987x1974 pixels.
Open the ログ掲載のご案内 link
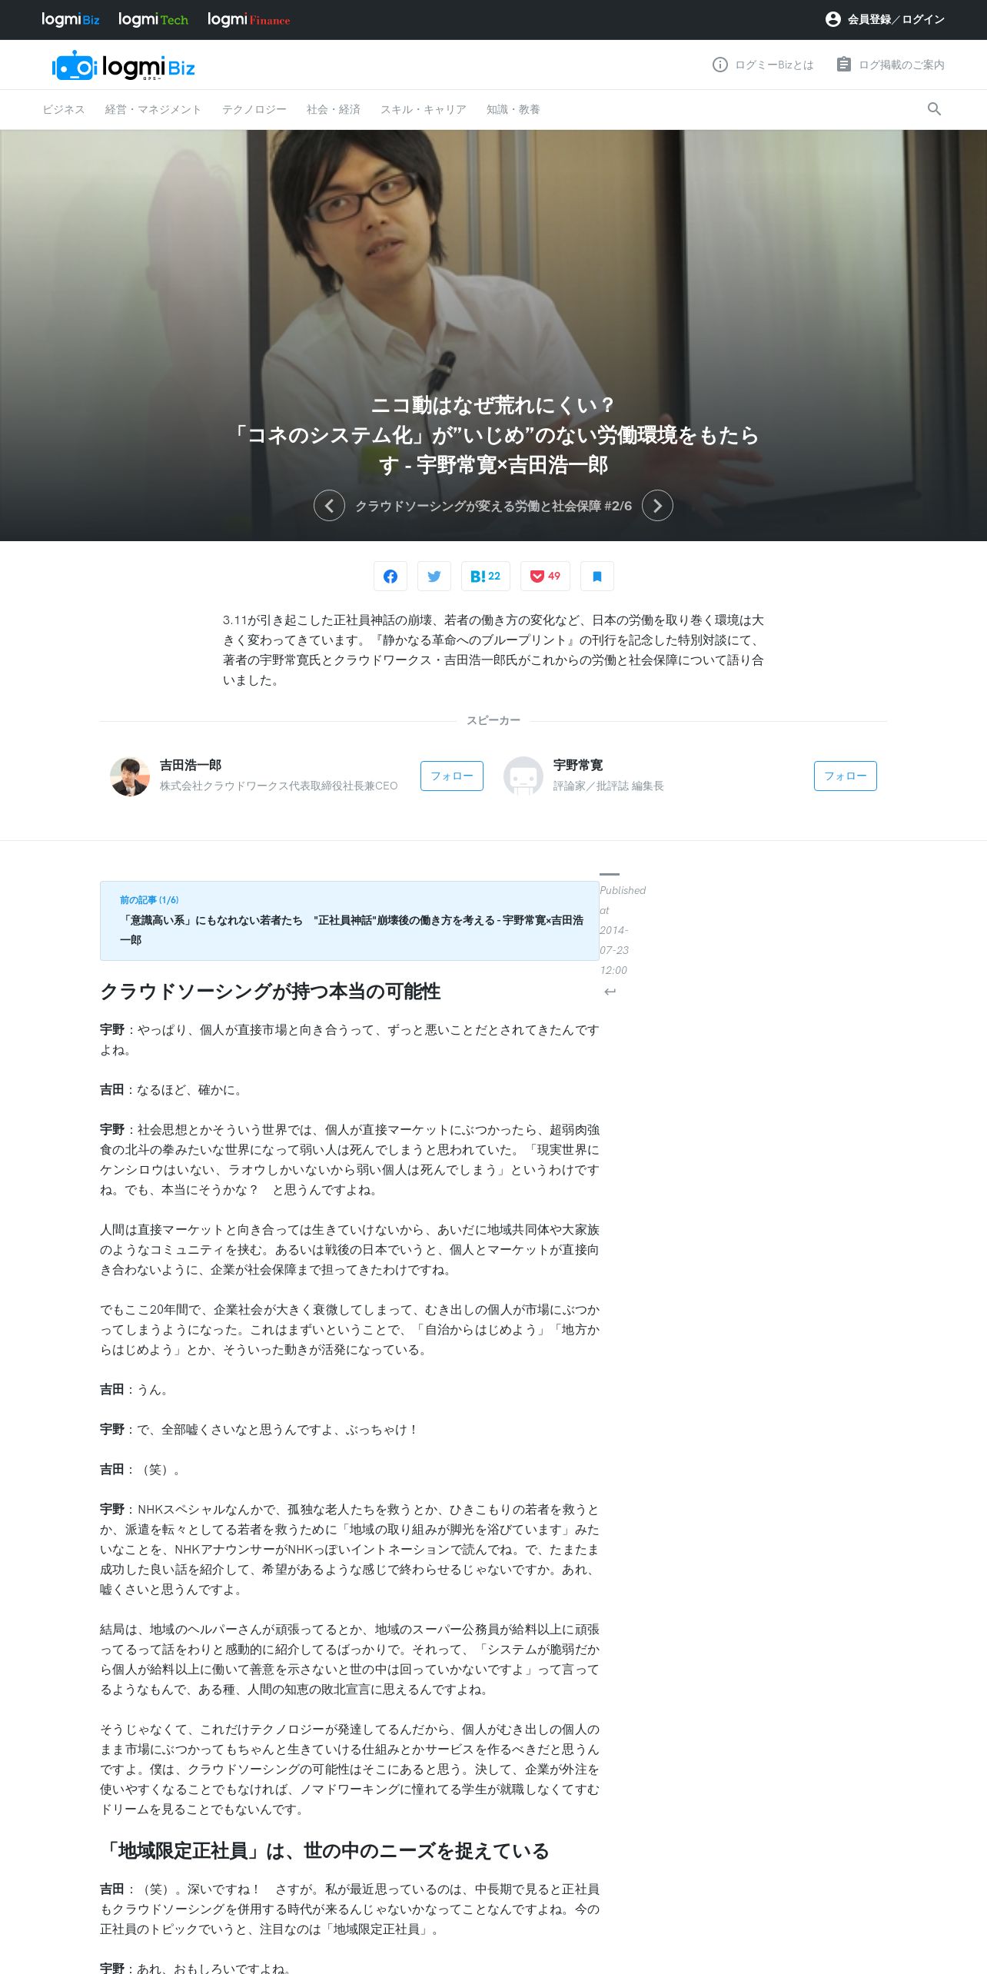pos(901,65)
